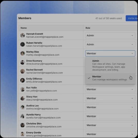The width and height of the screenshot is (138, 138).
Task: Click Hannah Everett's avatar
Action: point(22,35)
